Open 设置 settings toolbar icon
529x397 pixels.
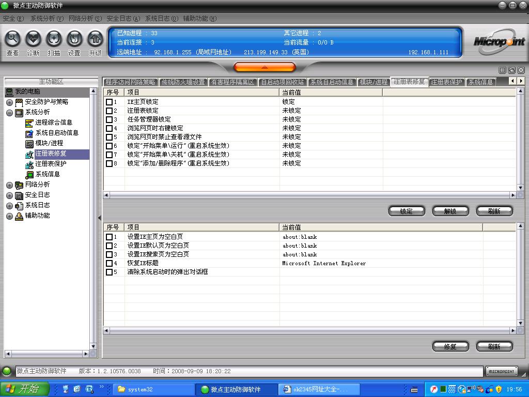74,39
